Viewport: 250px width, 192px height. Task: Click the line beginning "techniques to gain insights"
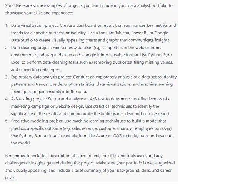[x=49, y=92]
